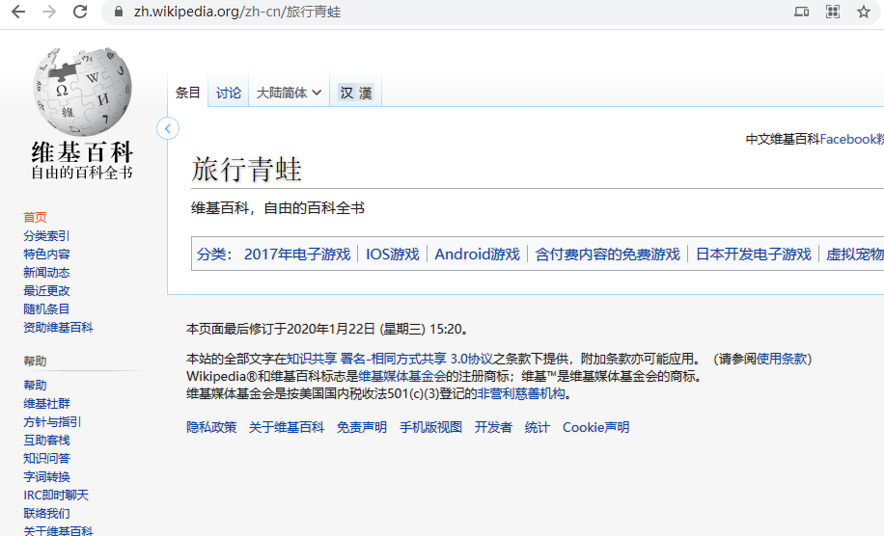
Task: Click the Wikipedia globe logo
Action: coord(82,92)
